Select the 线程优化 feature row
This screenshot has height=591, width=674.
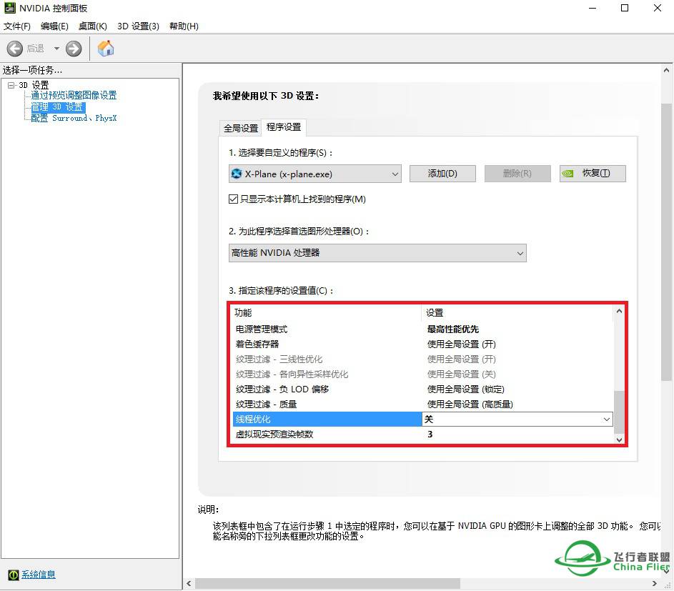(x=327, y=419)
